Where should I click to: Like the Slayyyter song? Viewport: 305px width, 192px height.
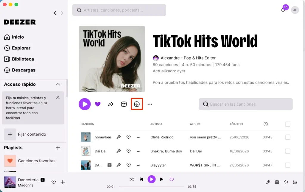[129, 165]
